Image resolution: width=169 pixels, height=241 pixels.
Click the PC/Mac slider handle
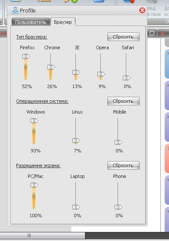(x=34, y=185)
